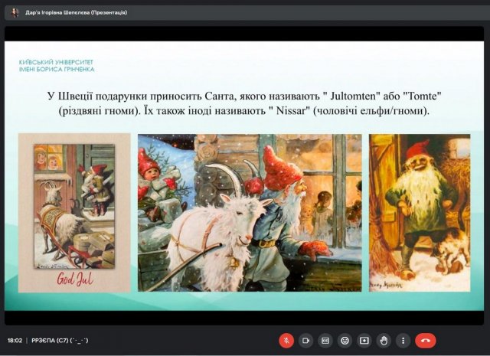Turn on closed captions
Screen dimensions: 490x356
pos(325,340)
